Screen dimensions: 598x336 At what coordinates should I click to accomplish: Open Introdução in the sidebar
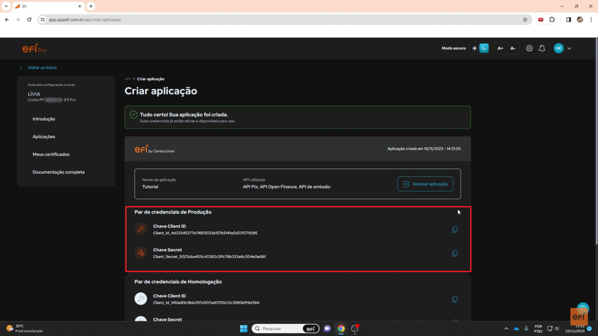44,119
